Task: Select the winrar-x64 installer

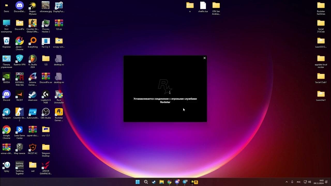Action: 6,149
